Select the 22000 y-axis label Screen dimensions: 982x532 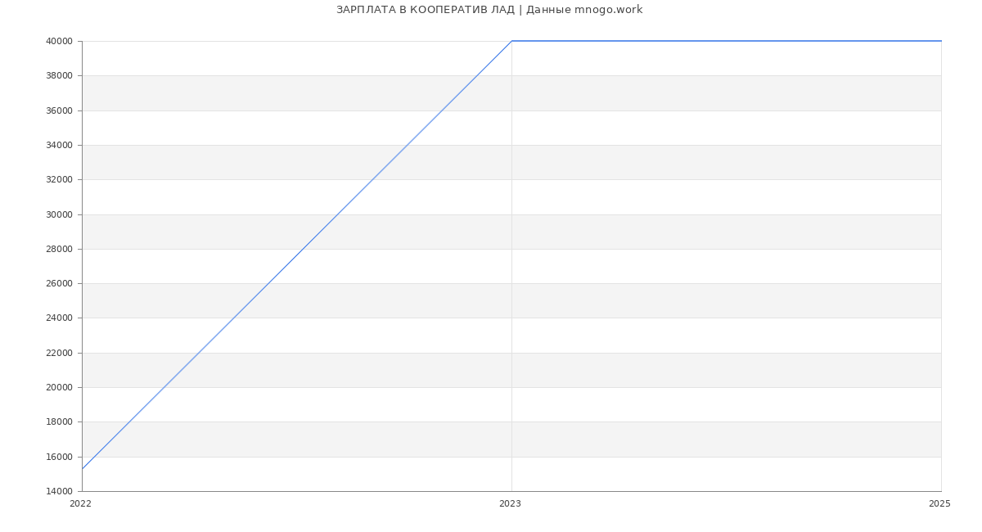tap(59, 354)
